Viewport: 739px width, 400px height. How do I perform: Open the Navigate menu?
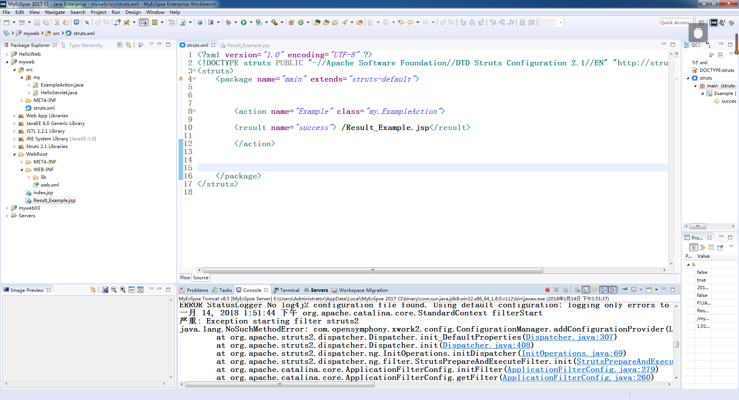coord(55,12)
